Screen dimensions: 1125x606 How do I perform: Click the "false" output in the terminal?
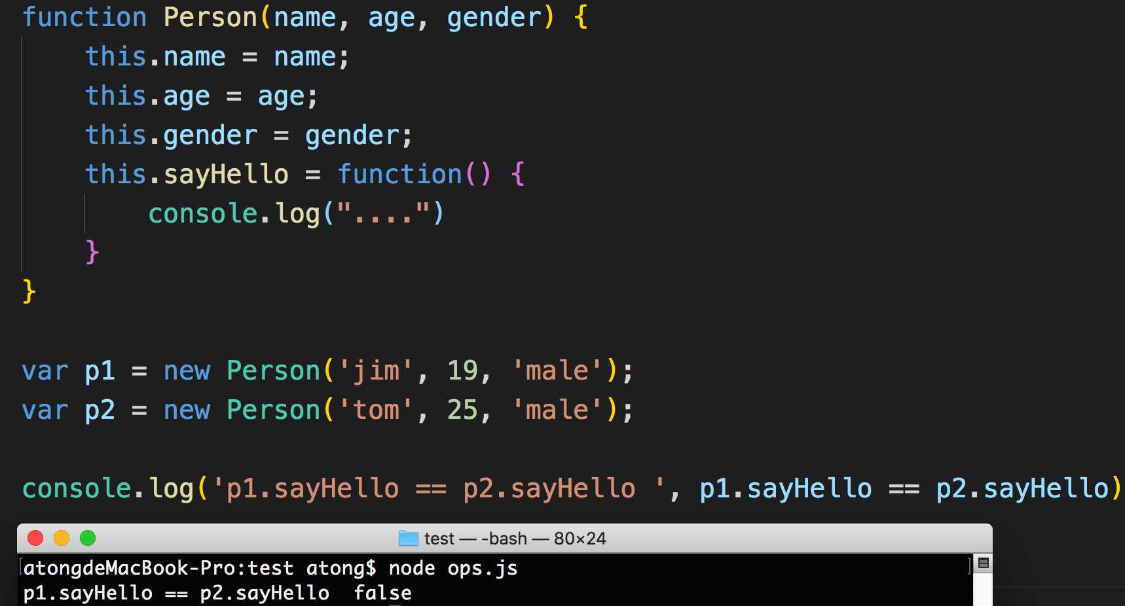pos(382,593)
